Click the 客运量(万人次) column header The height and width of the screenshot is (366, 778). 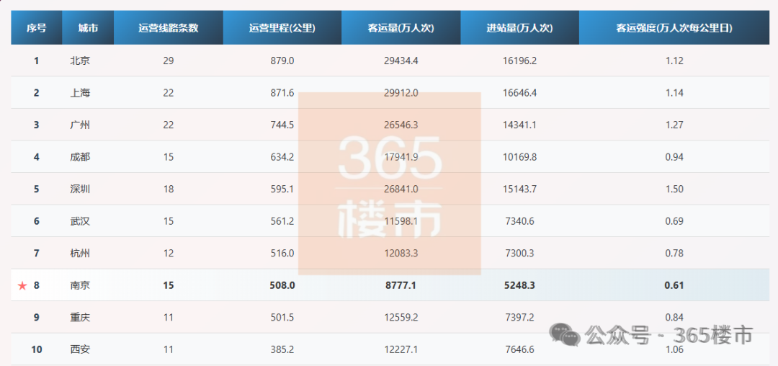click(x=401, y=28)
